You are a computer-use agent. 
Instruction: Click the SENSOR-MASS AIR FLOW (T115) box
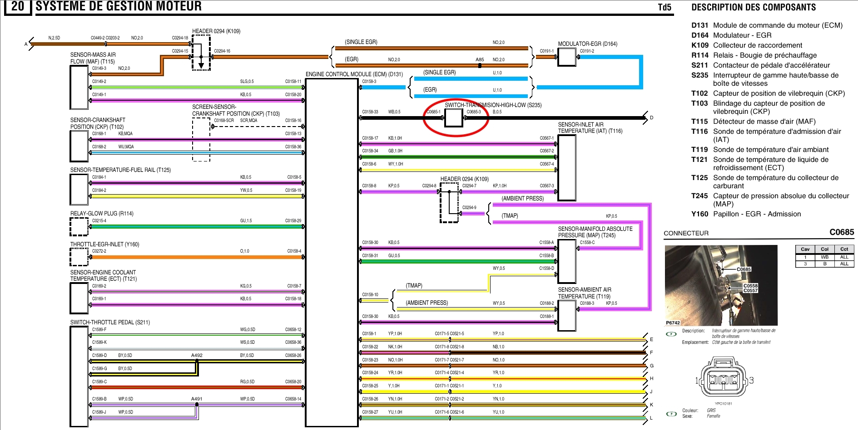[x=79, y=87]
